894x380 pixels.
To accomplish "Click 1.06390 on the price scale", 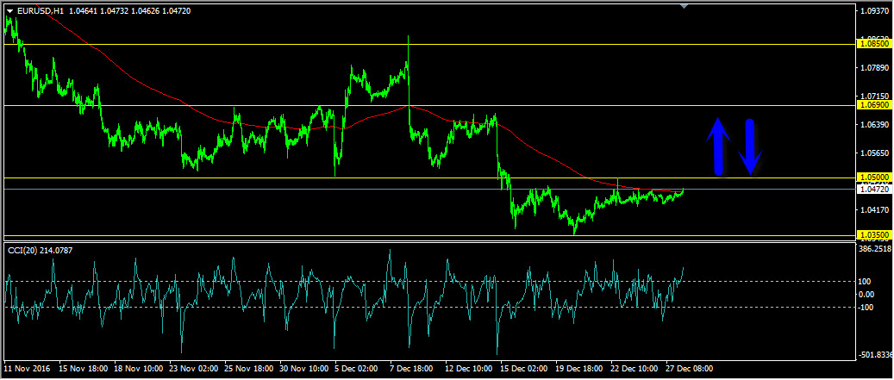I will pos(875,125).
